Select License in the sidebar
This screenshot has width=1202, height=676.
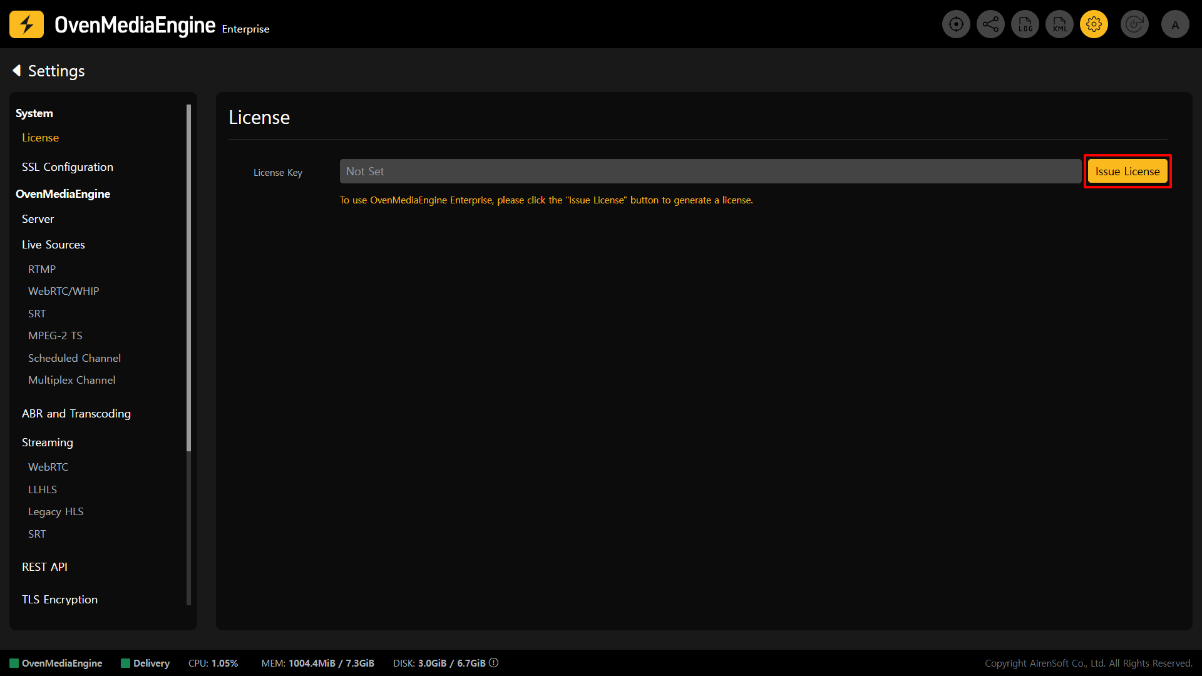(40, 138)
